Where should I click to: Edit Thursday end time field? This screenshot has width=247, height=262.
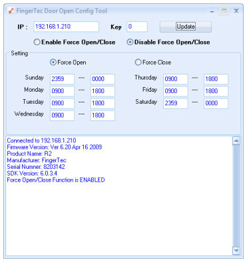(x=216, y=79)
